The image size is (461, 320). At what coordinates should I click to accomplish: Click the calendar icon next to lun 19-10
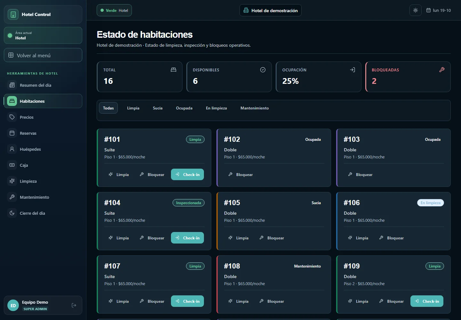click(428, 10)
